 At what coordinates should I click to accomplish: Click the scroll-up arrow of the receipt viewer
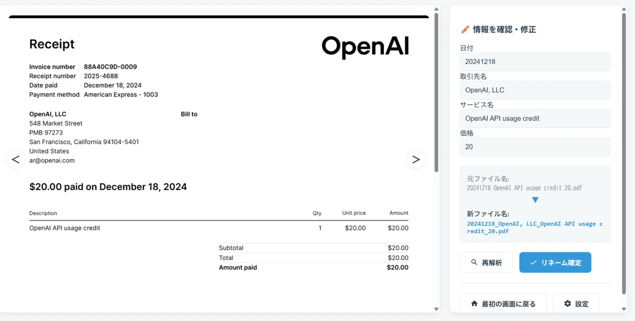[x=436, y=8]
